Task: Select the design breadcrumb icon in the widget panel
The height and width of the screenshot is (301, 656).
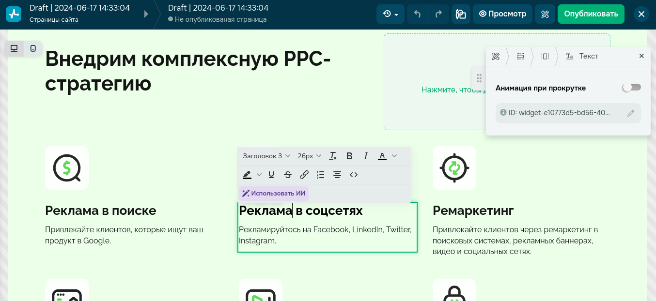Action: tap(496, 56)
